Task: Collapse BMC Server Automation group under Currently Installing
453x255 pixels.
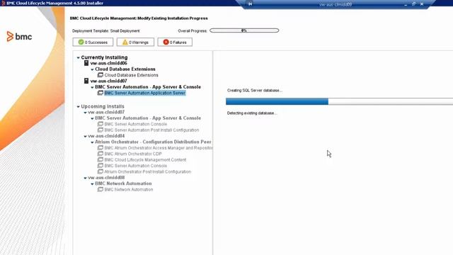Action: pyautogui.click(x=92, y=87)
